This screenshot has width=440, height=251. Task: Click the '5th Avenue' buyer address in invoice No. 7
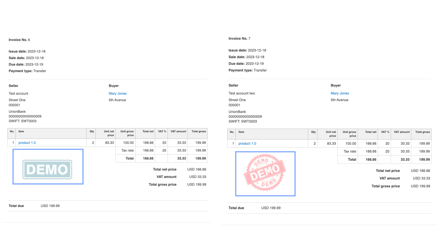pos(339,100)
